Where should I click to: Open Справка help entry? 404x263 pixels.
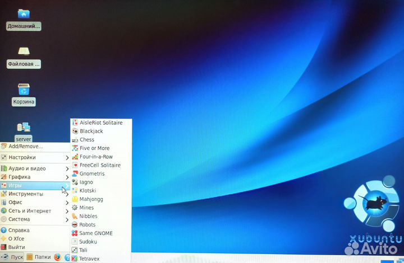pos(35,230)
